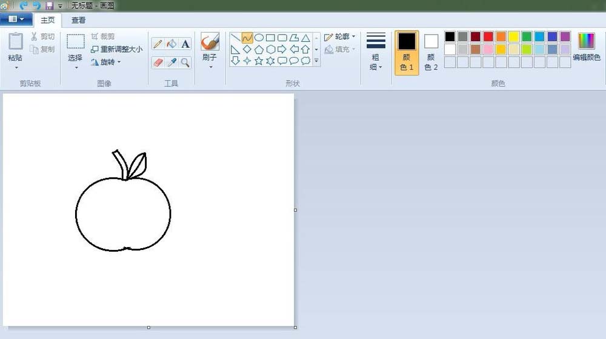Choose the Six-point star shape
The height and width of the screenshot is (339, 606).
pyautogui.click(x=270, y=61)
